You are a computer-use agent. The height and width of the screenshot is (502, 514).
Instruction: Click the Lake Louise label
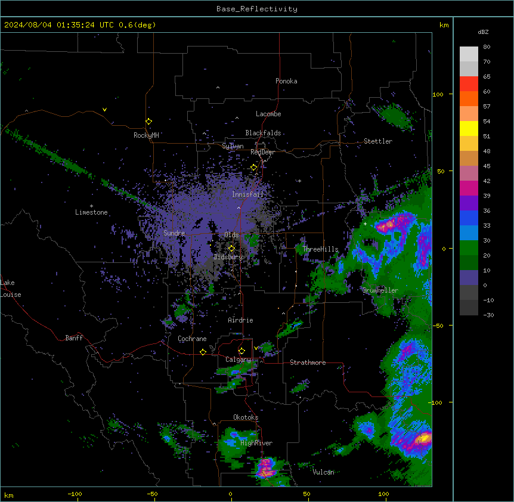point(11,289)
